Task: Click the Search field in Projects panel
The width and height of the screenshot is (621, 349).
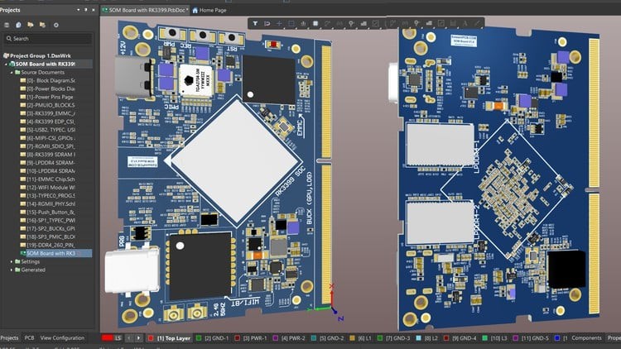Action: coord(50,38)
